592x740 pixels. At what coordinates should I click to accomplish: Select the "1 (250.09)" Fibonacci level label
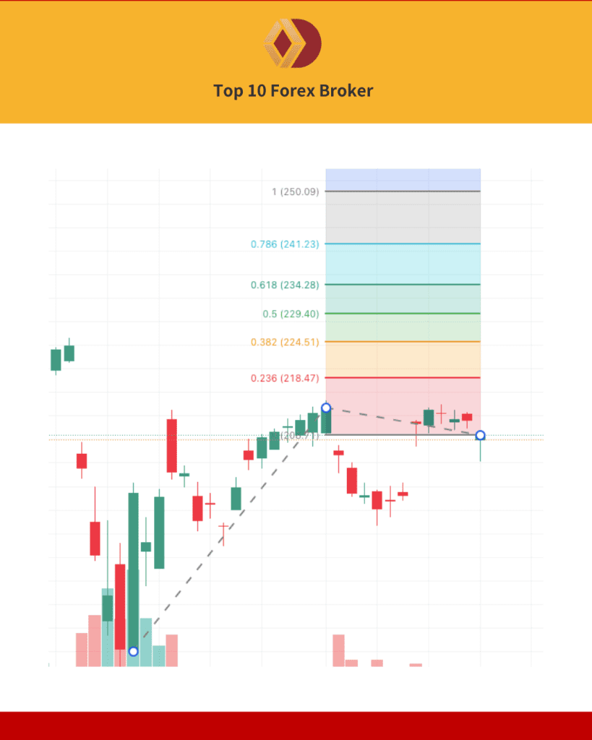click(295, 192)
